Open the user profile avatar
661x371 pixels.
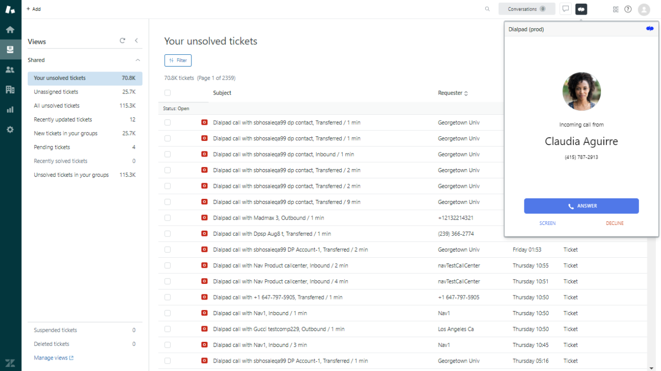click(x=644, y=9)
